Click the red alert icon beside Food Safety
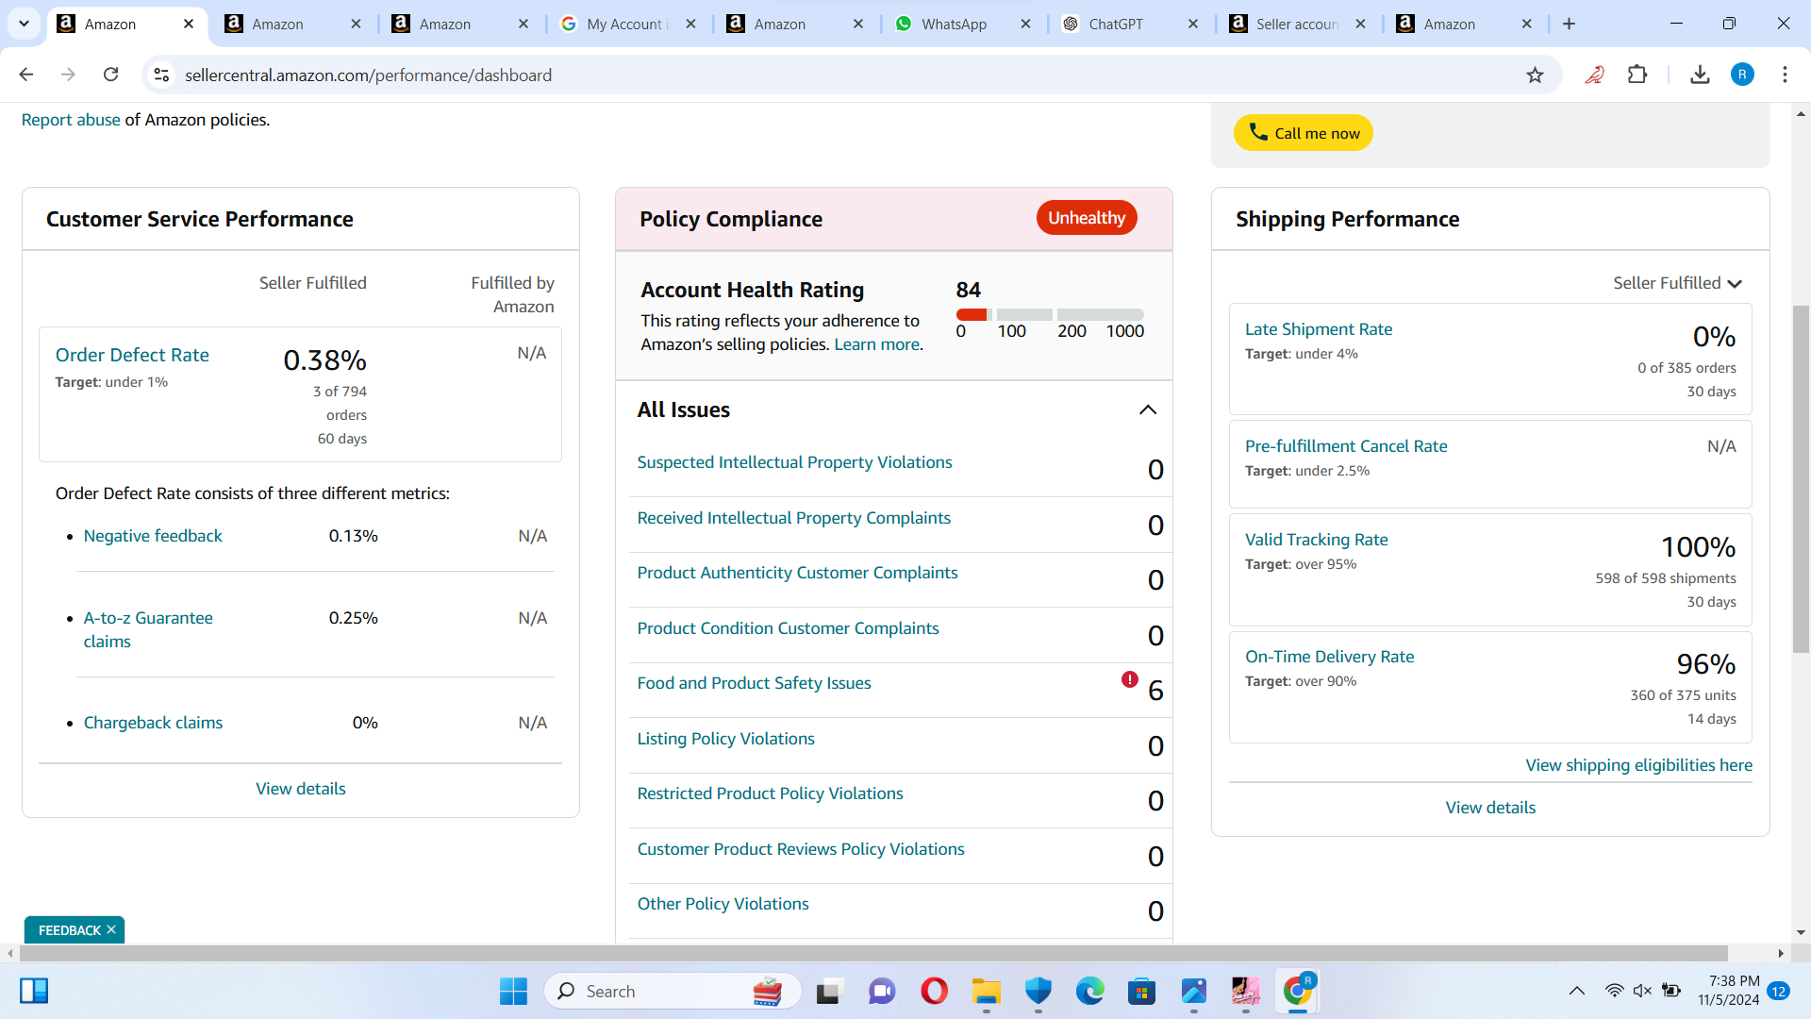1811x1019 pixels. tap(1129, 679)
